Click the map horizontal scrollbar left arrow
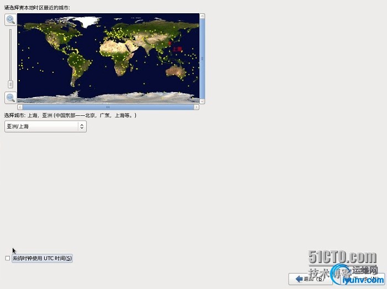 tap(20, 107)
